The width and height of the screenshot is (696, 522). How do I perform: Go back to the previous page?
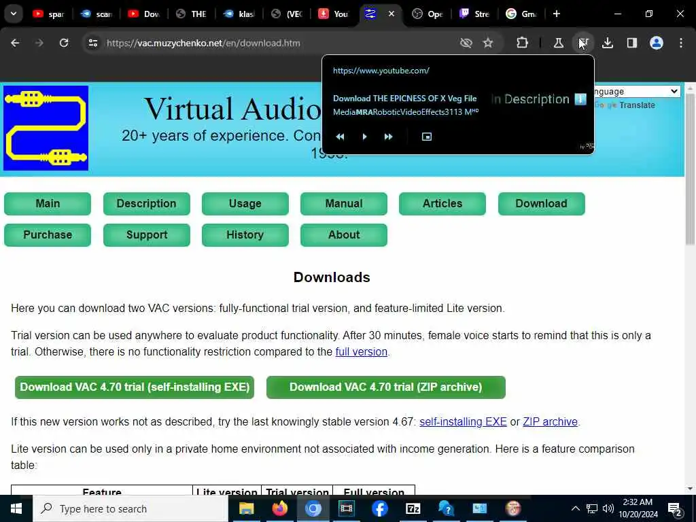[x=15, y=43]
